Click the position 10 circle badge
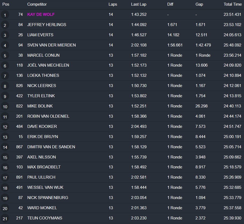 coord(5,106)
